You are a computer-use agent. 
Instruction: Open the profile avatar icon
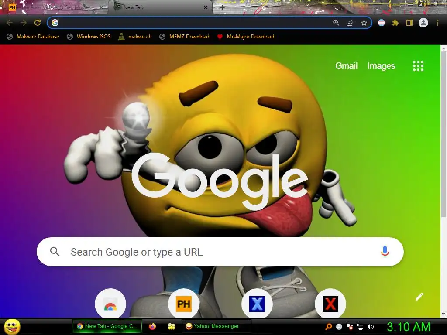[x=423, y=23]
